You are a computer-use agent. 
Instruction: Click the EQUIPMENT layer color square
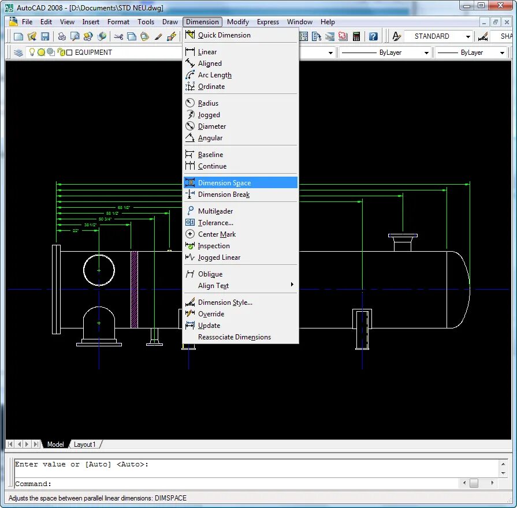69,53
